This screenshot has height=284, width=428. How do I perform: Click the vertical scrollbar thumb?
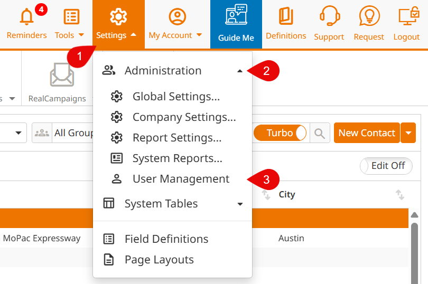coord(414,253)
